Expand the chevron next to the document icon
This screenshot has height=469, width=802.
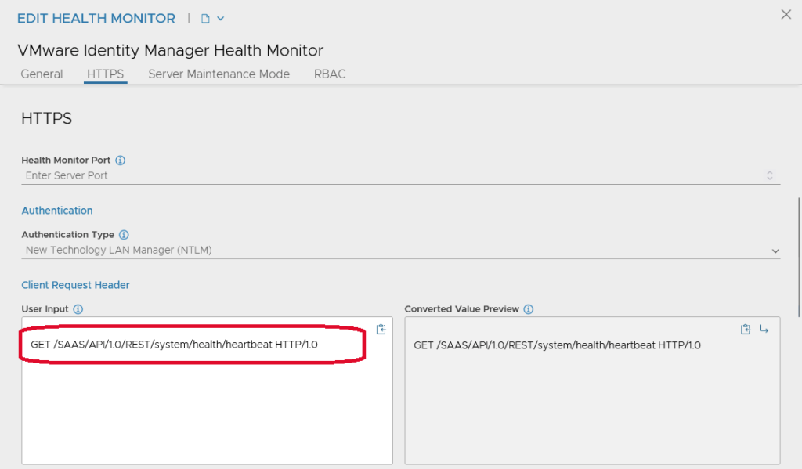tap(220, 18)
